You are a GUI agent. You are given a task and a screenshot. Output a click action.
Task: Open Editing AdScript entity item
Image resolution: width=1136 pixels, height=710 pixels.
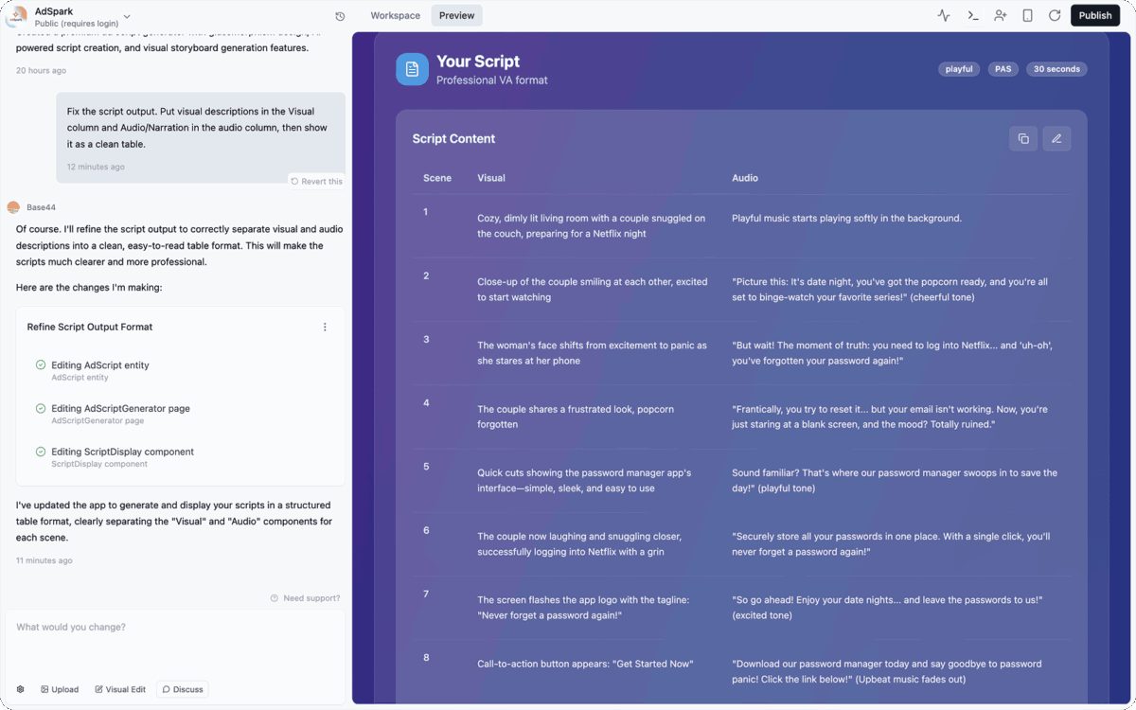click(x=100, y=370)
